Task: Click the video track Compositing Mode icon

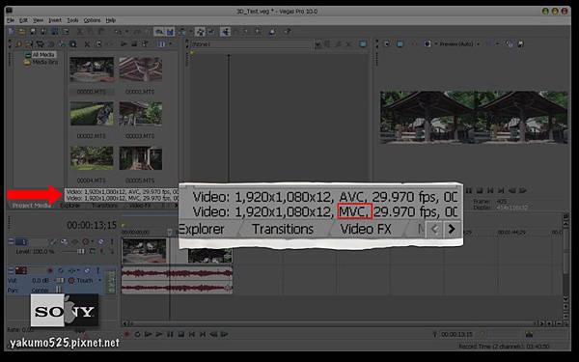Action: [x=92, y=252]
